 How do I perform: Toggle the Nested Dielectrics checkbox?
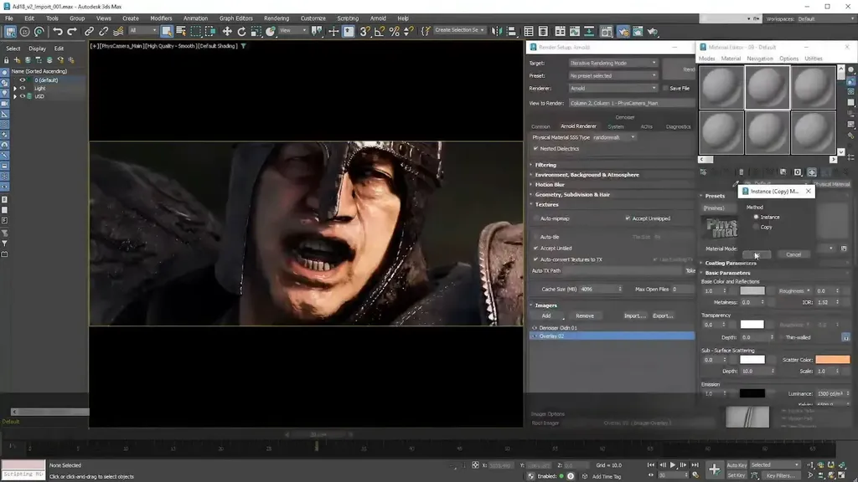coord(535,149)
